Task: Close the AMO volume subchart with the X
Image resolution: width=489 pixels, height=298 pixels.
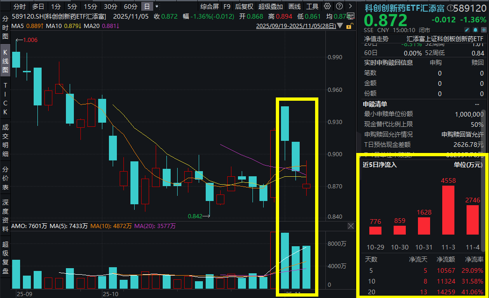Action: coord(351,226)
